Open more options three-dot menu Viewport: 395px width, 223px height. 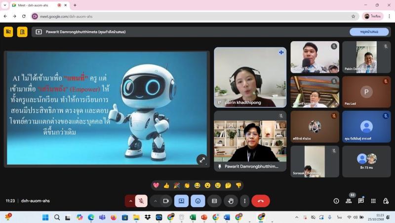pos(244,201)
